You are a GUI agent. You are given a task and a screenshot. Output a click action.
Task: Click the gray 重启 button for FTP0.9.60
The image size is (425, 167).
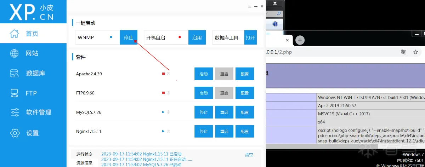pyautogui.click(x=224, y=93)
